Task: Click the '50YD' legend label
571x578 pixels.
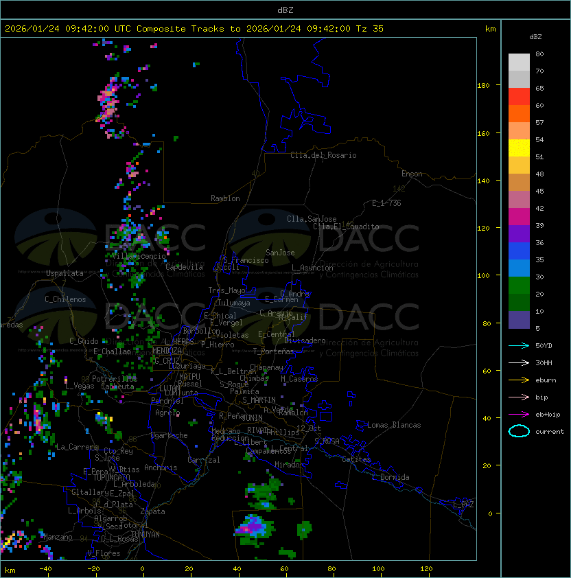Action: (544, 345)
